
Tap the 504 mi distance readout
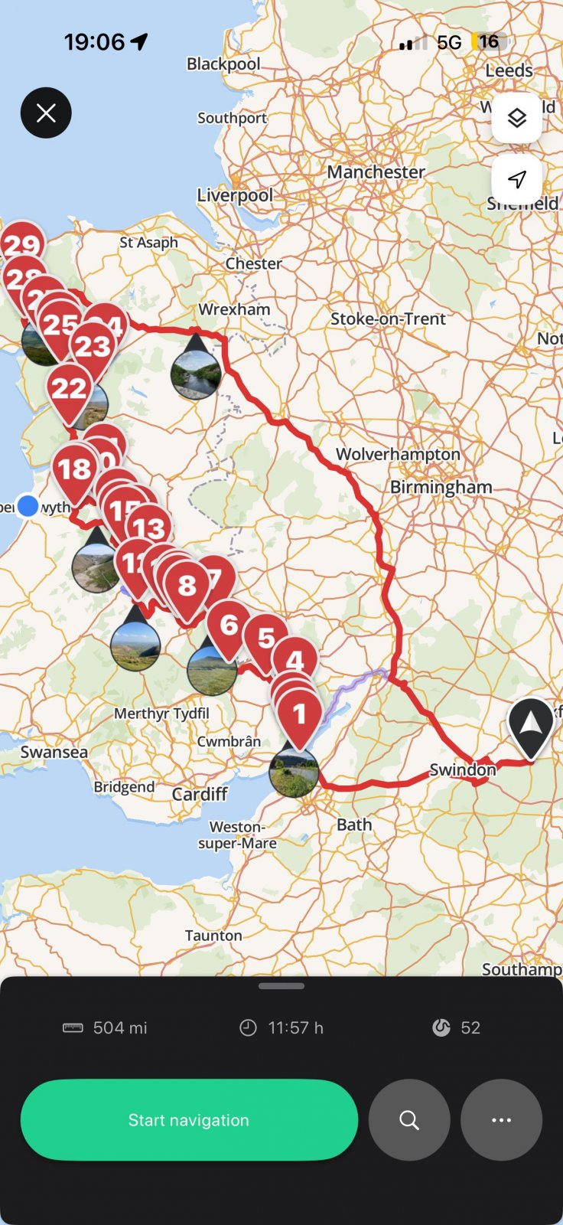pos(105,1027)
